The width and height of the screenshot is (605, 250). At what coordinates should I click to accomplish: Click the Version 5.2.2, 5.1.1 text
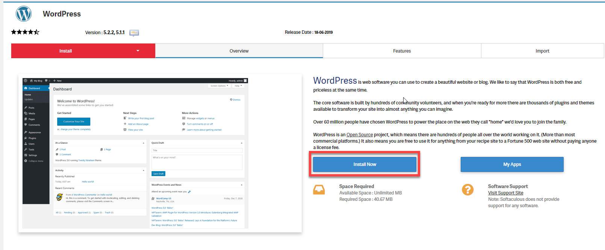point(105,32)
